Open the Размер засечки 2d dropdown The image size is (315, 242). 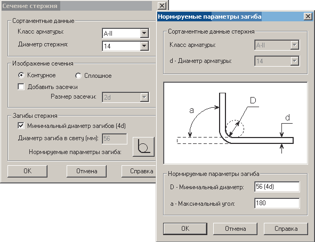point(144,98)
